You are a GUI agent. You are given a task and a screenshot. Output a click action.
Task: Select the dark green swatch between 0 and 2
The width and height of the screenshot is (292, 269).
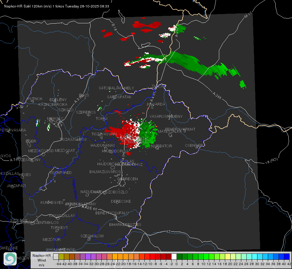coord(179,257)
